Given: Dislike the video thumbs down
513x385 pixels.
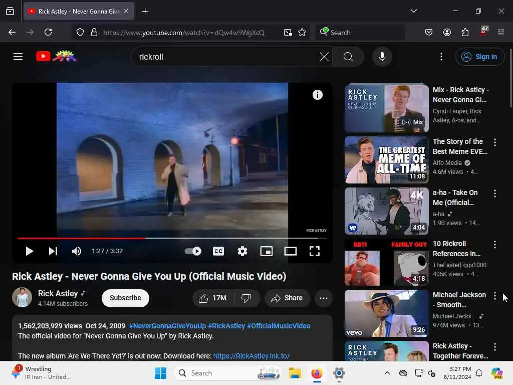Looking at the screenshot, I should click(246, 298).
